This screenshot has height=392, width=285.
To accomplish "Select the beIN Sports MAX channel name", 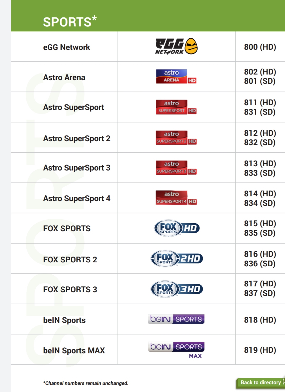I will click(74, 351).
